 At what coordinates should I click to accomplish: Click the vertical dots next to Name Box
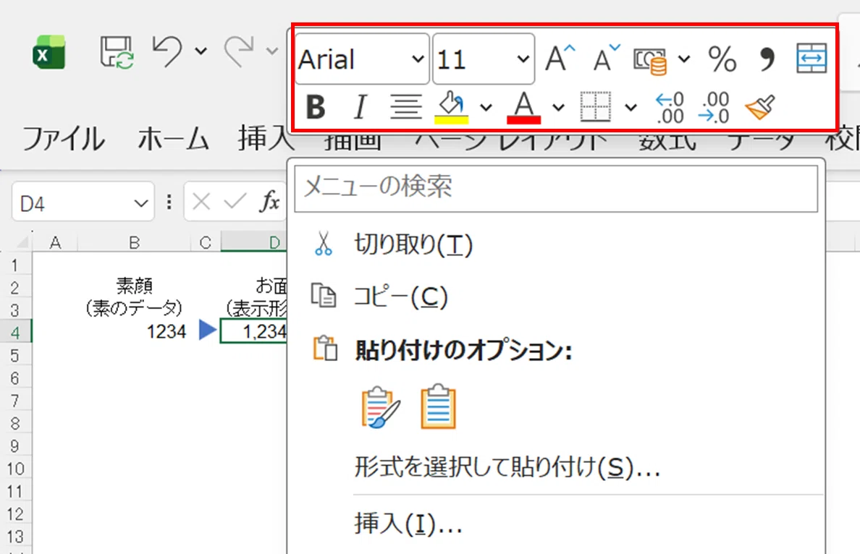(169, 203)
